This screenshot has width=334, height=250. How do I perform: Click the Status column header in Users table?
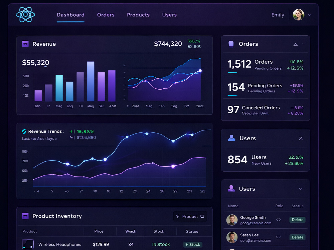(x=297, y=206)
